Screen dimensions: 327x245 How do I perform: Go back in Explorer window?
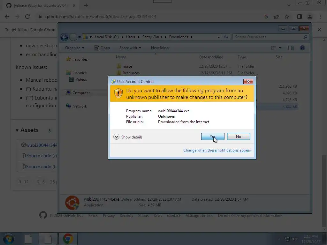pyautogui.click(x=64, y=37)
